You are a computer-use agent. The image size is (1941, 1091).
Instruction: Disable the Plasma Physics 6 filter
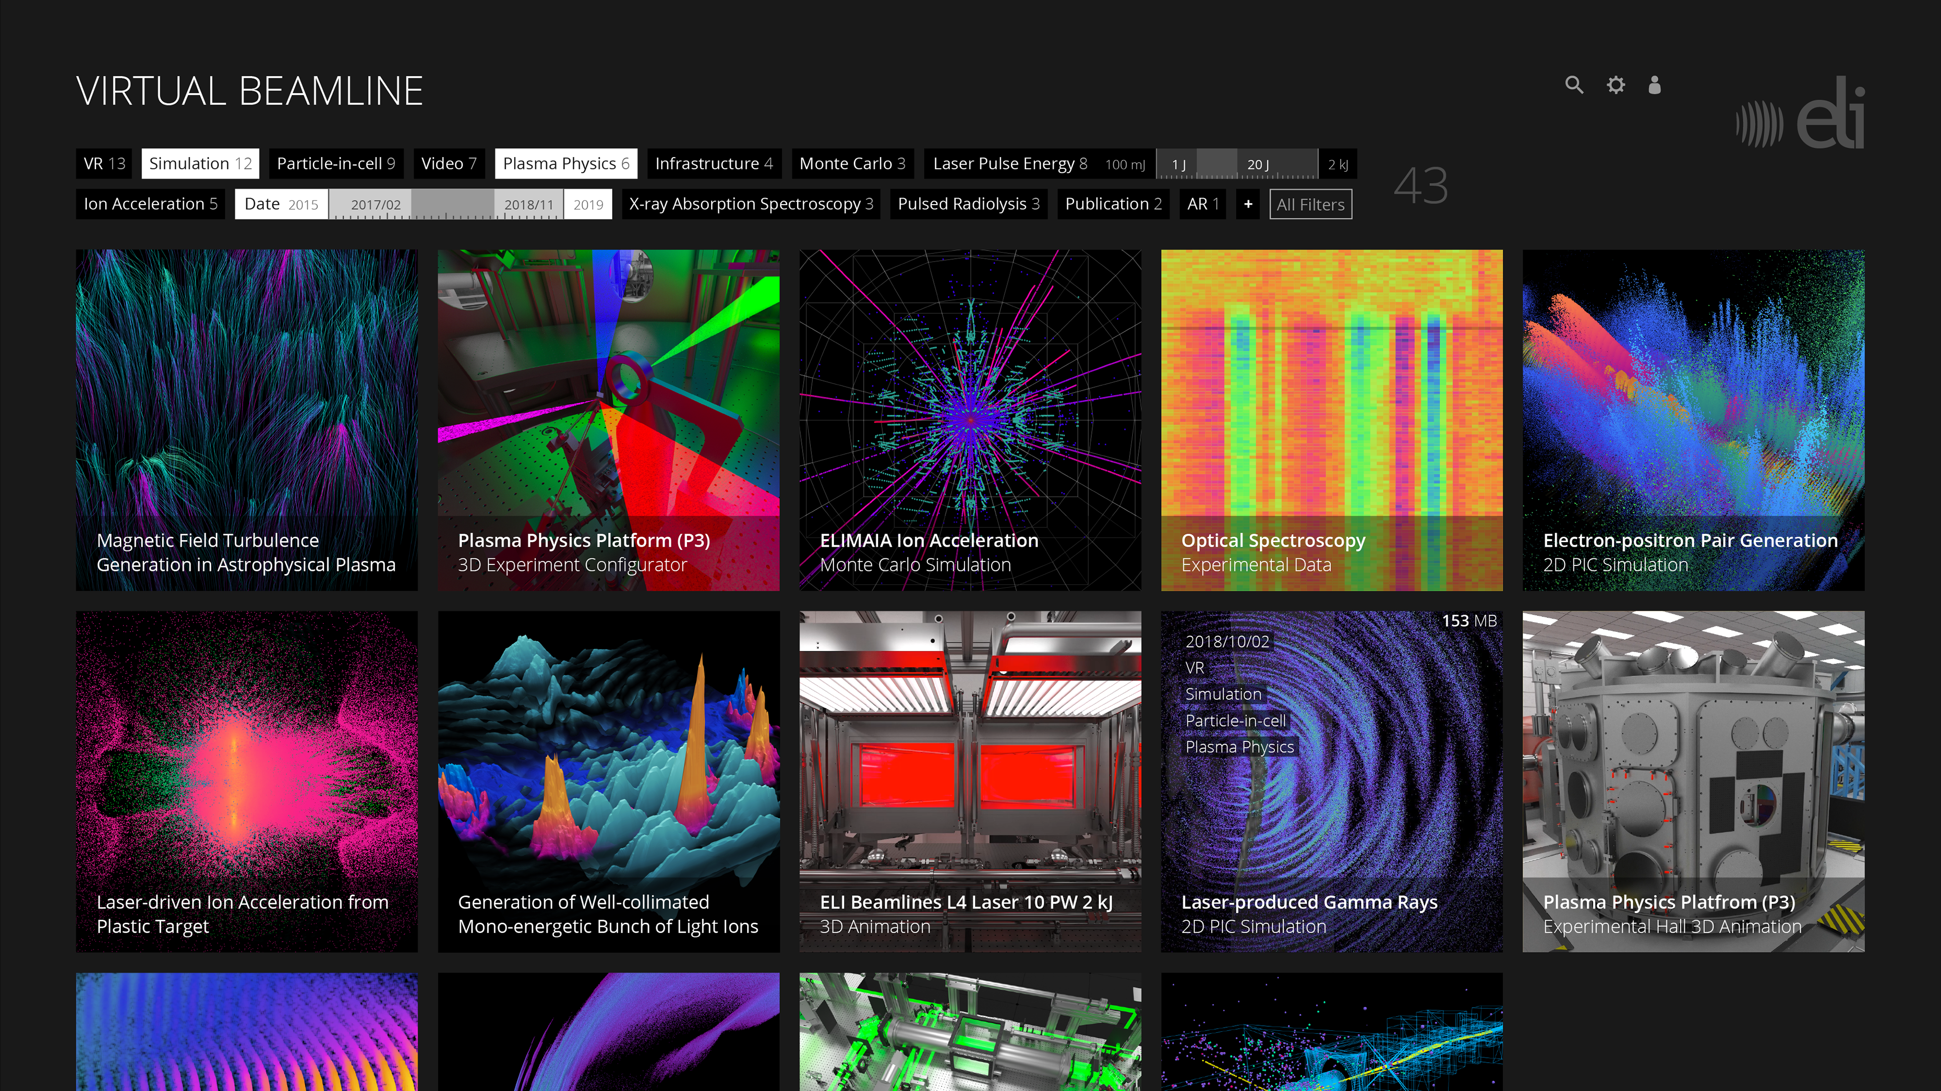click(x=566, y=164)
